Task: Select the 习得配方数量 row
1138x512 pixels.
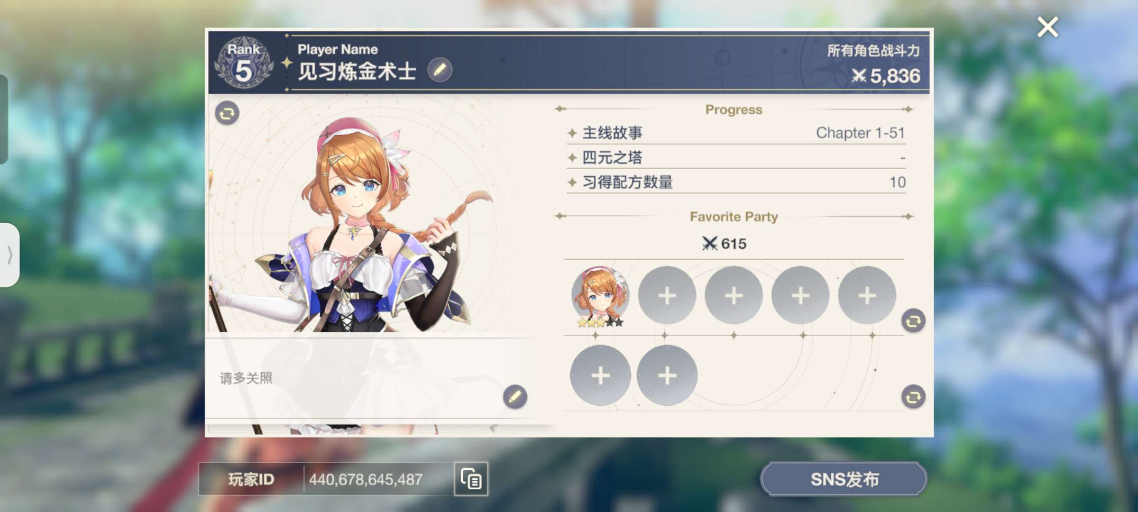Action: pyautogui.click(x=736, y=182)
